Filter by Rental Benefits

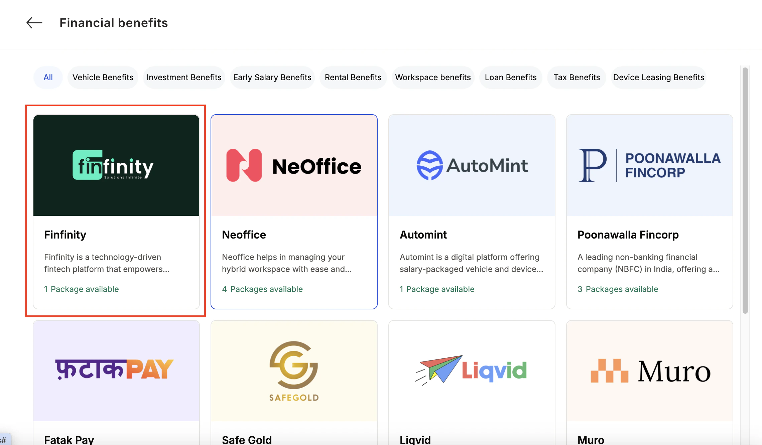pos(353,78)
